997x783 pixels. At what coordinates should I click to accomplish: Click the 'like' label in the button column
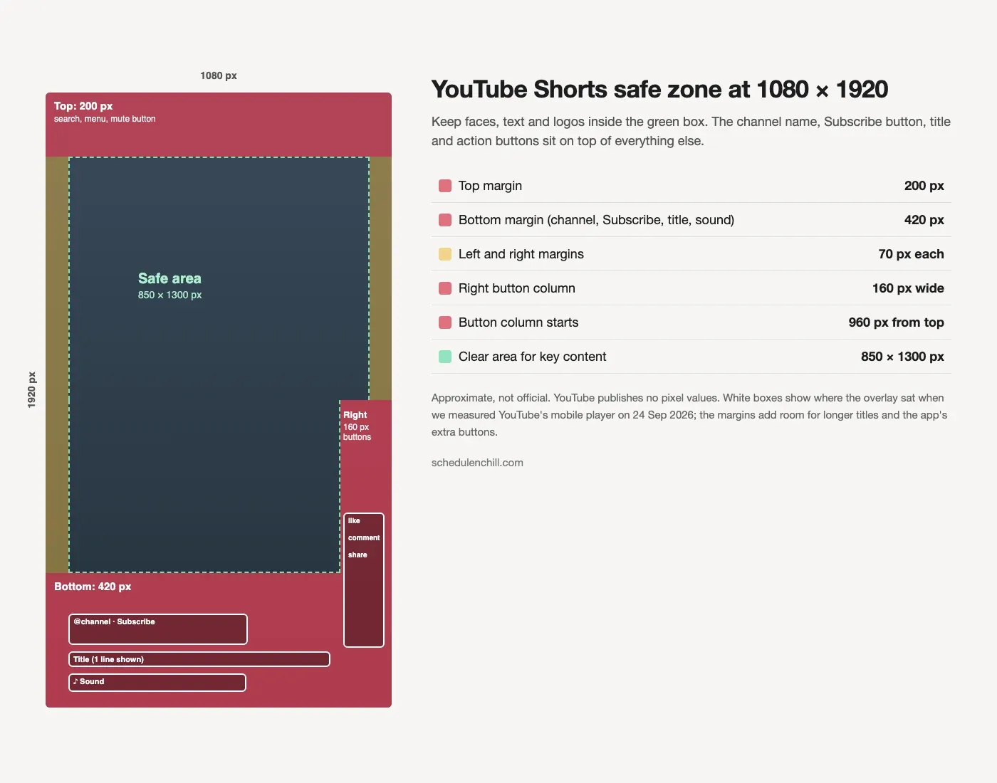[354, 521]
